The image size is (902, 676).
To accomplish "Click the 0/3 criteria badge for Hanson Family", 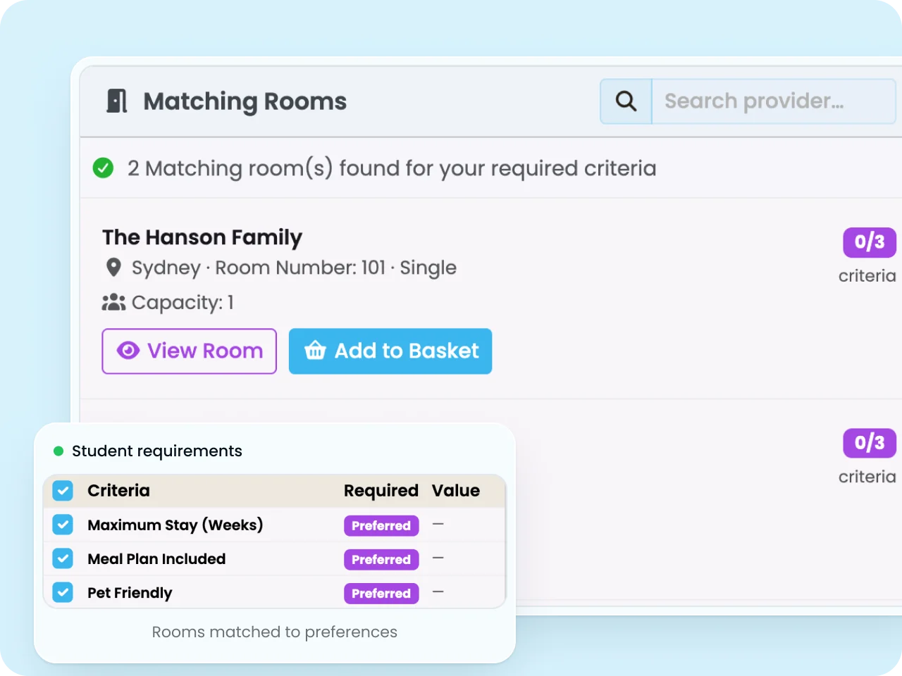I will [870, 242].
